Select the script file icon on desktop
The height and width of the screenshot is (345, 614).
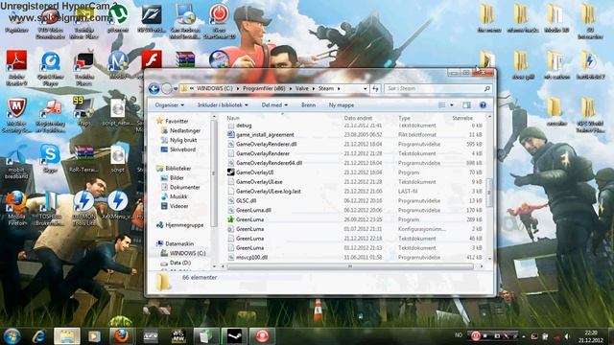point(117,159)
